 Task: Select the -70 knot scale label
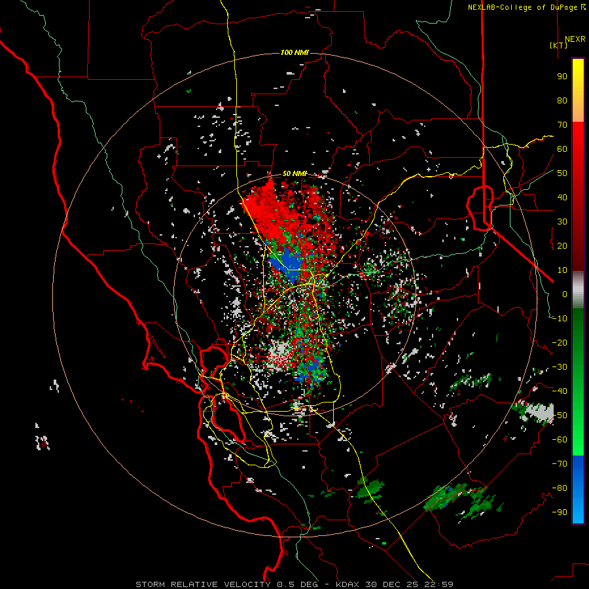(560, 464)
